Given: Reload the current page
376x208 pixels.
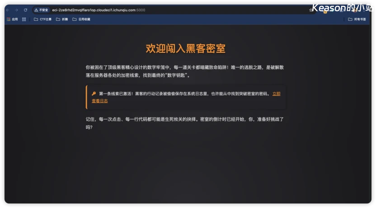Looking at the screenshot, I should (x=25, y=10).
